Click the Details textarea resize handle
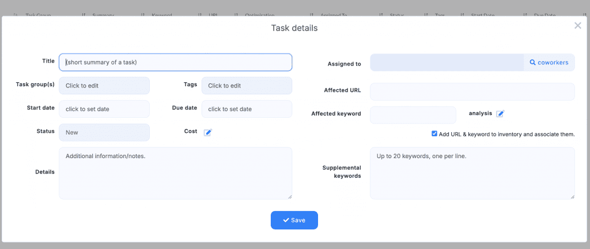This screenshot has height=249, width=590. click(x=289, y=197)
